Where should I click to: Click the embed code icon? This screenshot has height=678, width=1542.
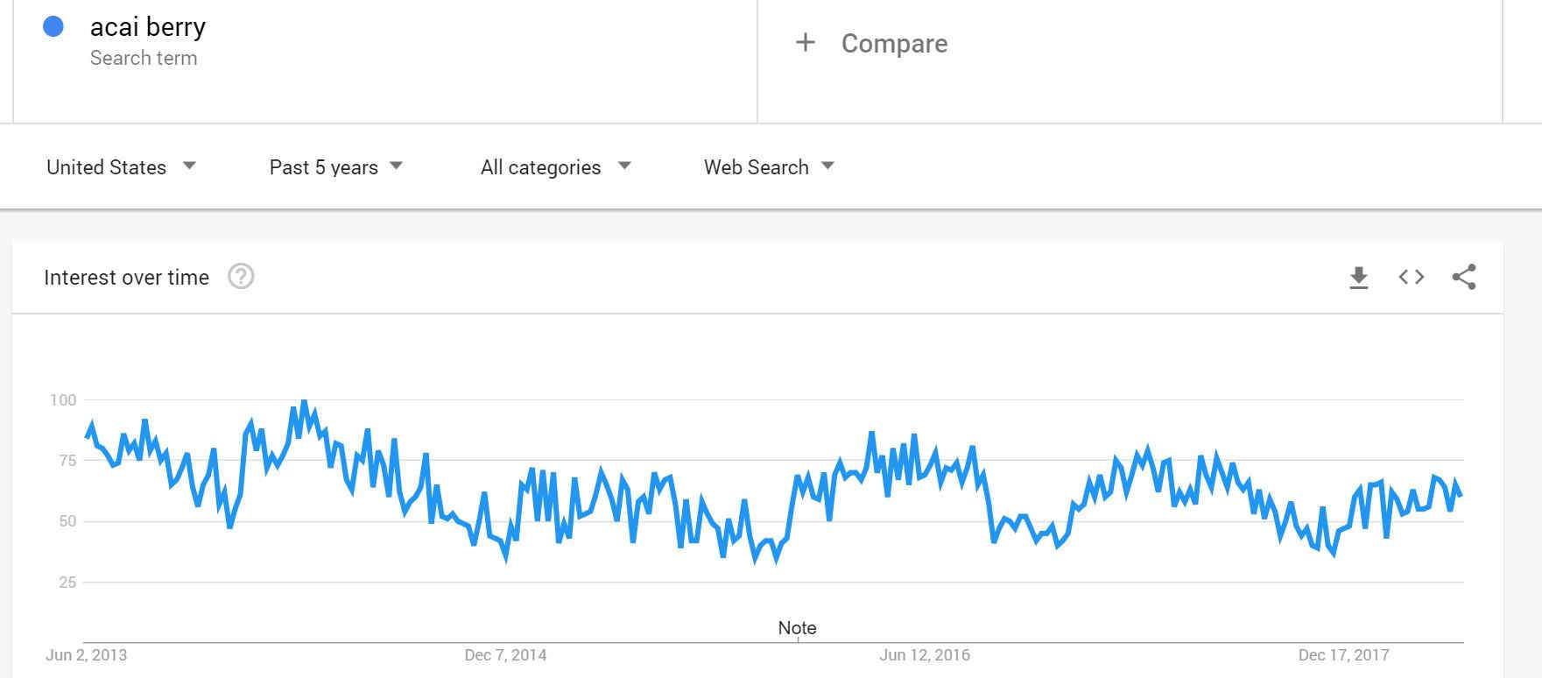(1411, 278)
